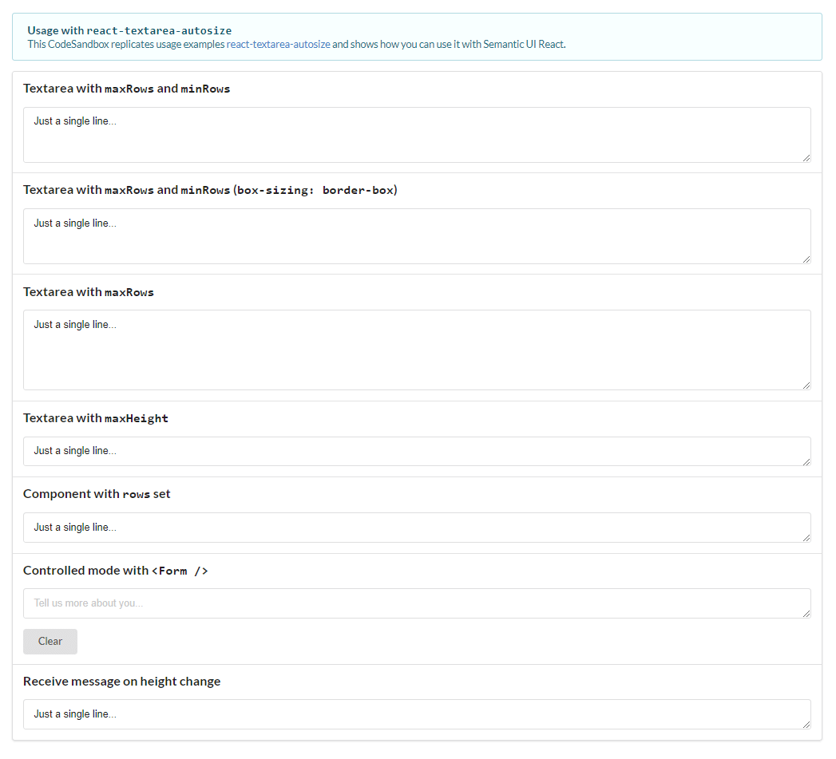Viewport: 836px width, 759px height.
Task: Click resize handle of the 'Textarea with maxRows' textarea
Action: [x=806, y=385]
